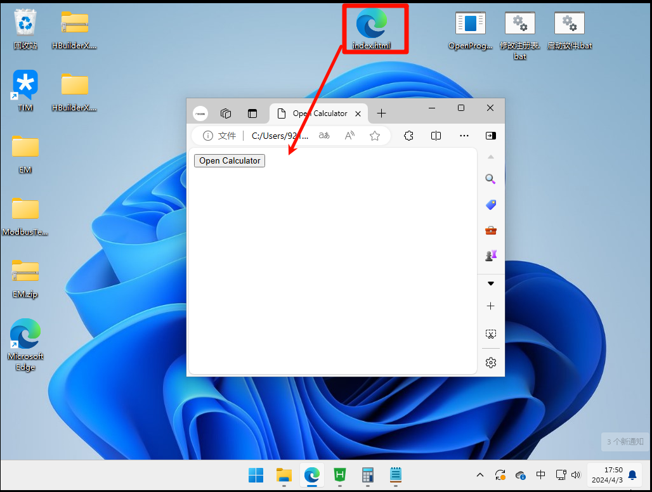This screenshot has width=652, height=492.
Task: Start Read Aloud from address bar
Action: (349, 136)
